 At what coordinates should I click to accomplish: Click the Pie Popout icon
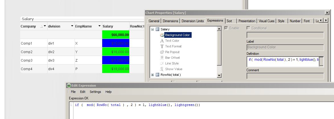coord(162,52)
